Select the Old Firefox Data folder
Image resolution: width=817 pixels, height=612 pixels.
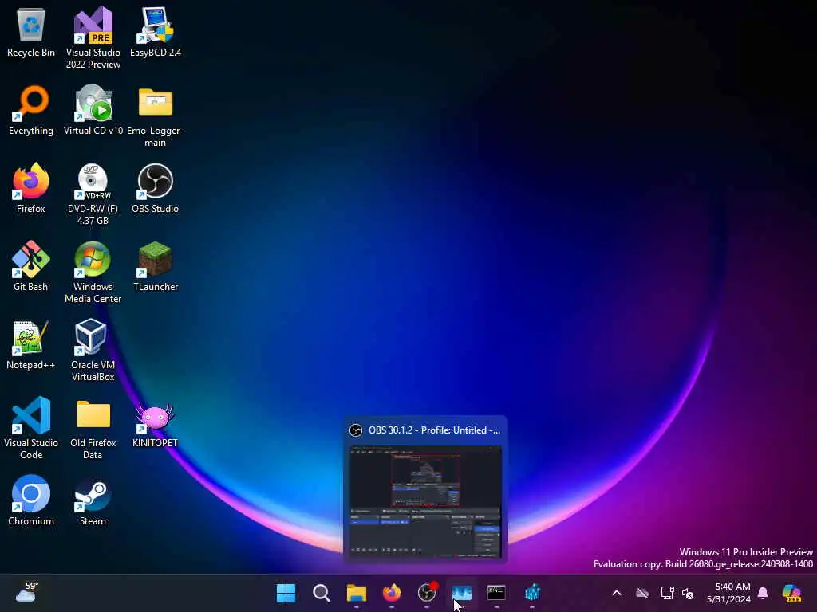click(x=93, y=430)
